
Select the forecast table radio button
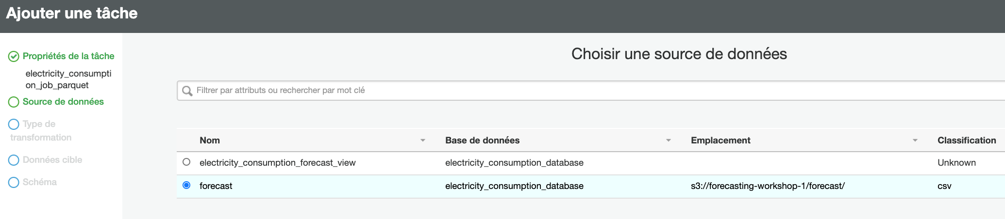coord(186,186)
